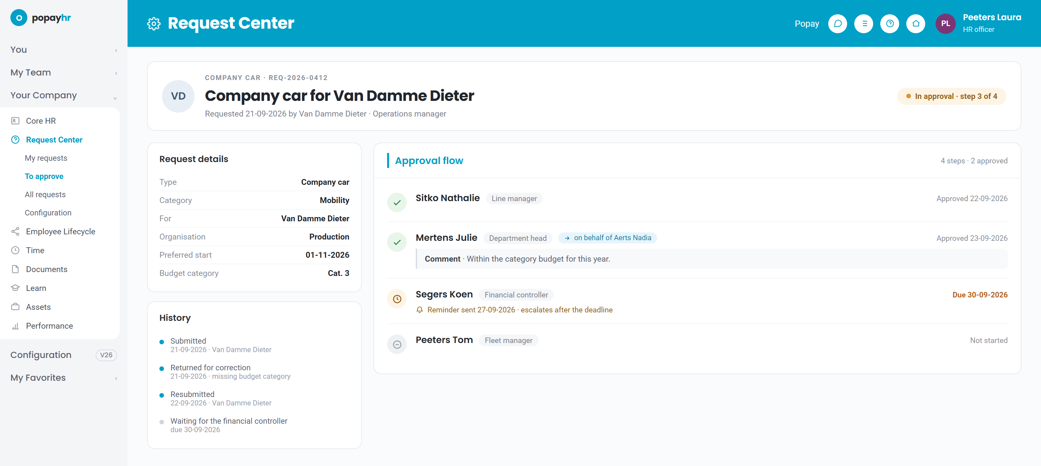Open the PL user avatar
The height and width of the screenshot is (466, 1041).
945,23
